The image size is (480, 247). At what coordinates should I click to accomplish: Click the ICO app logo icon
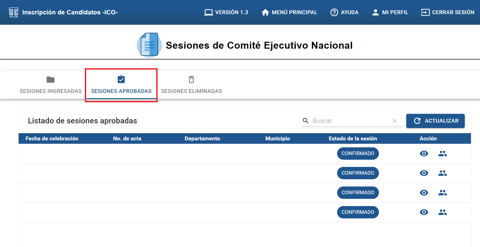pyautogui.click(x=14, y=12)
